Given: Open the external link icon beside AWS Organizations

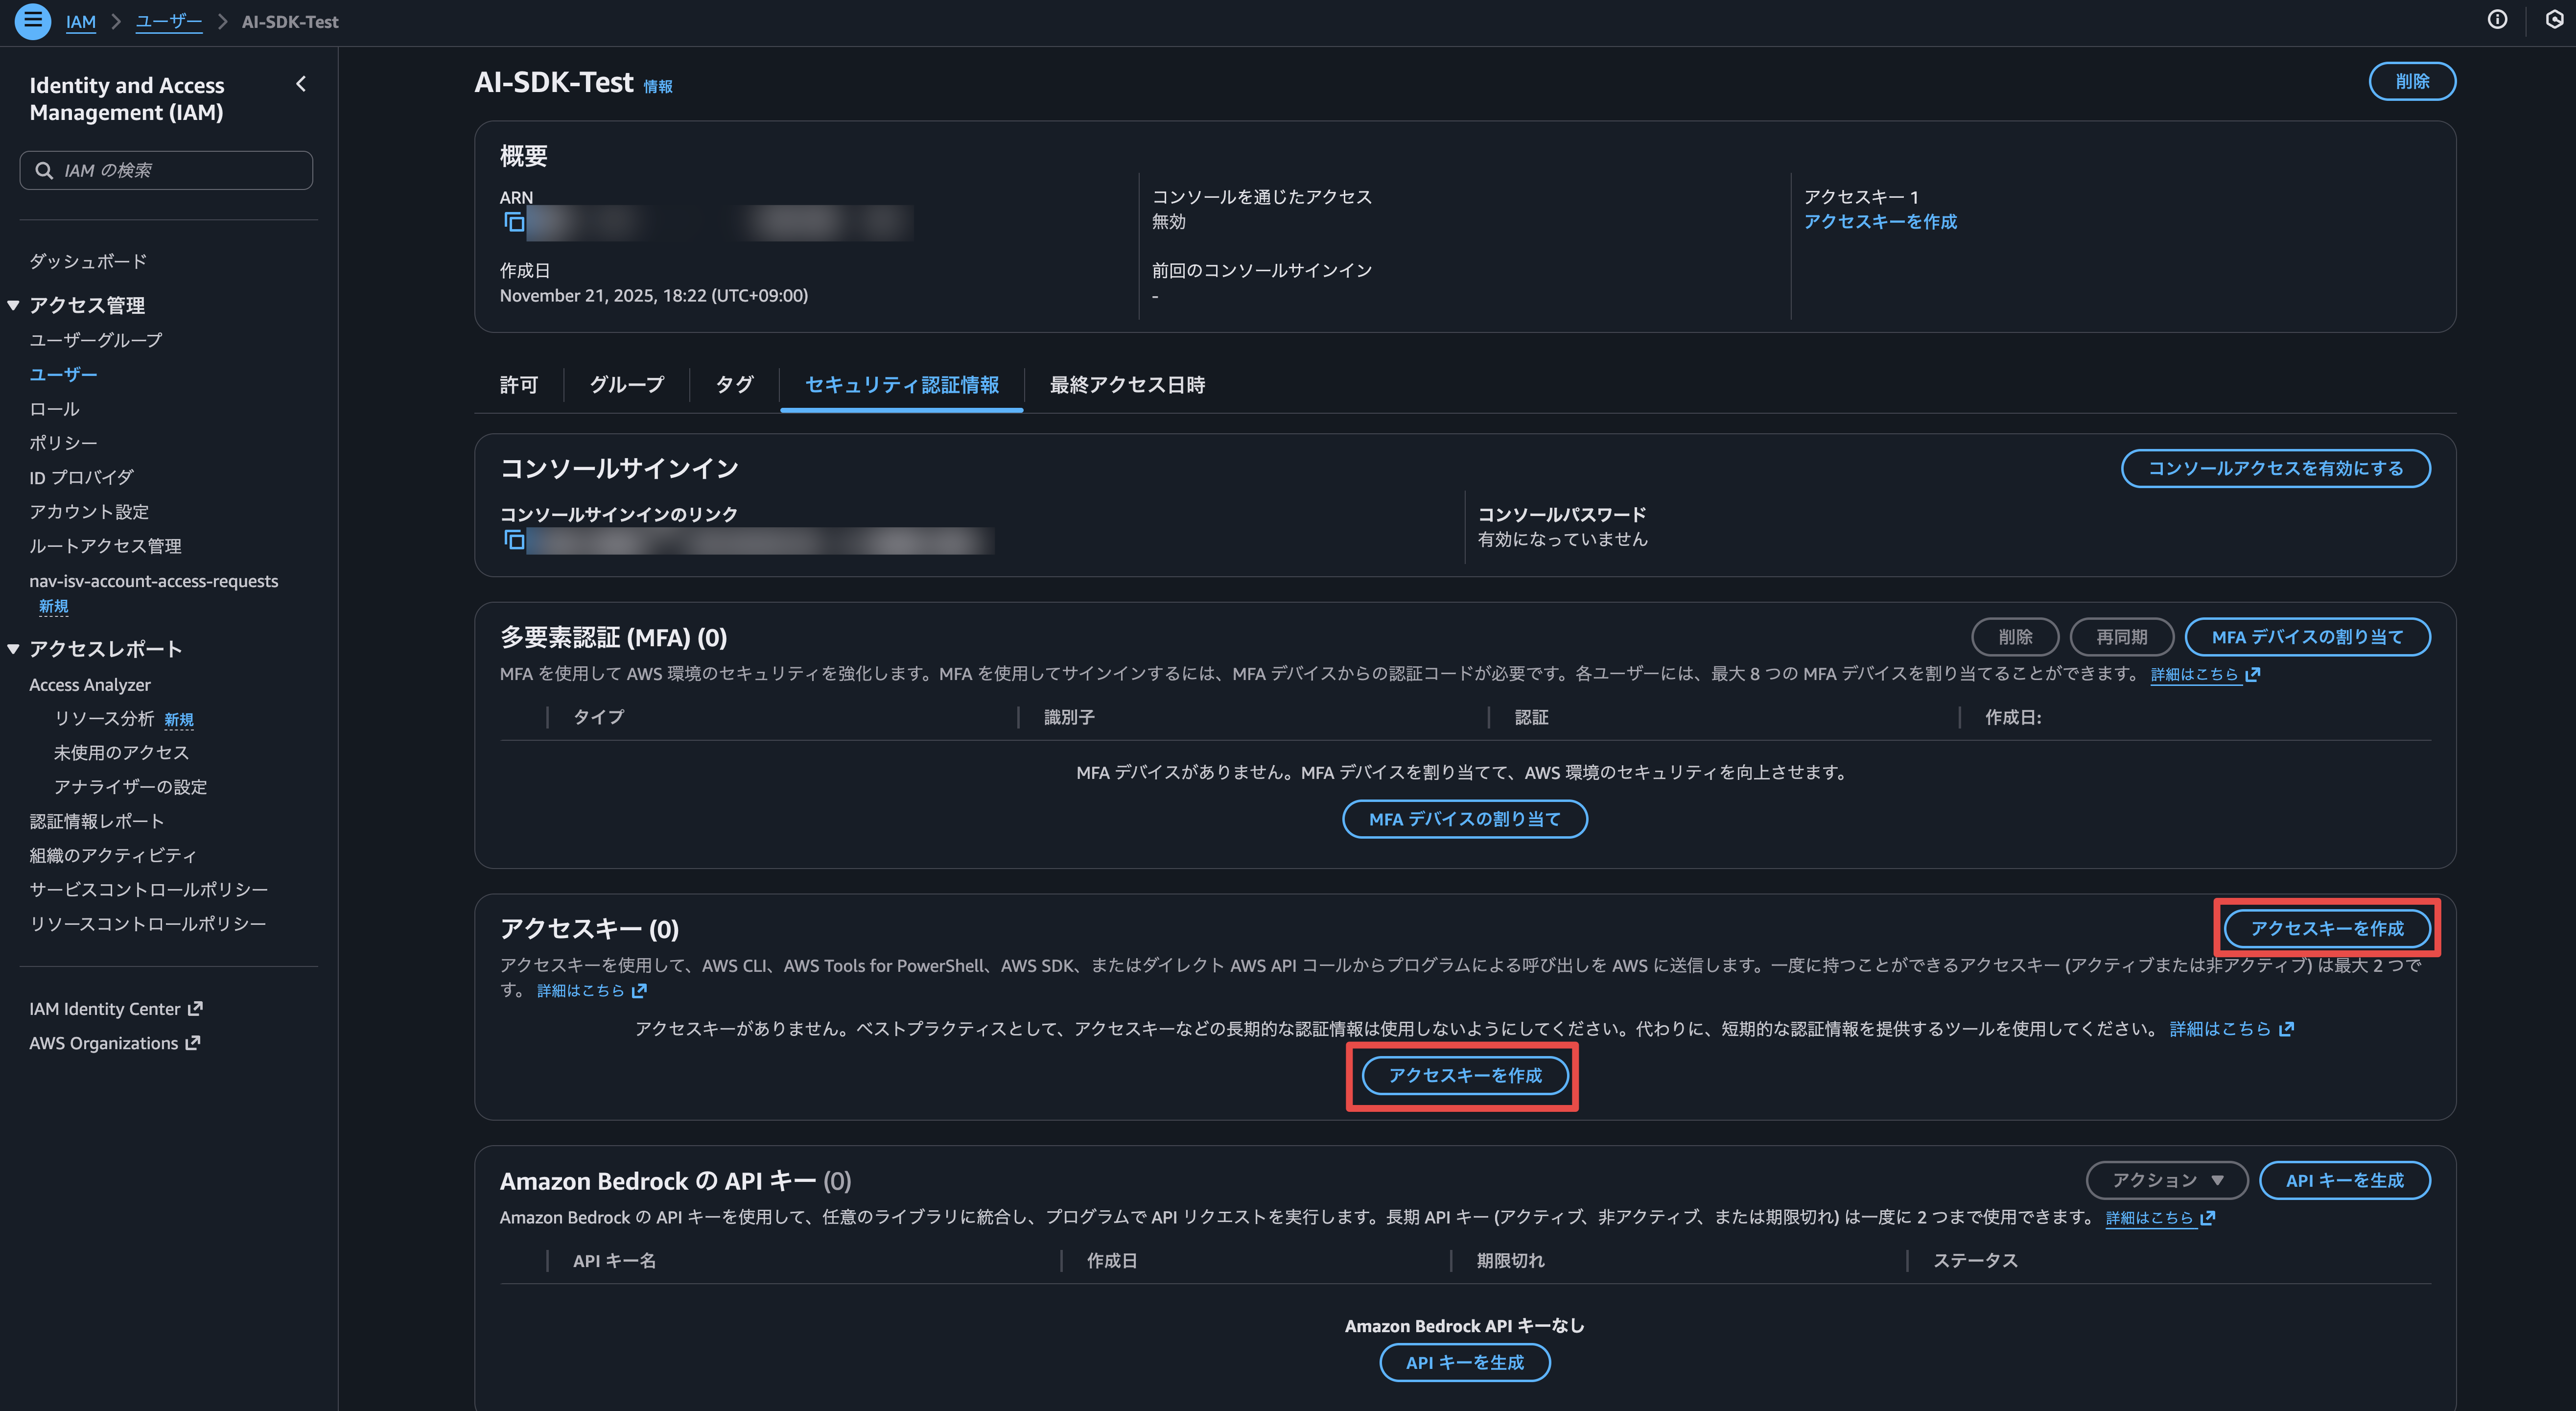Looking at the screenshot, I should tap(193, 1042).
